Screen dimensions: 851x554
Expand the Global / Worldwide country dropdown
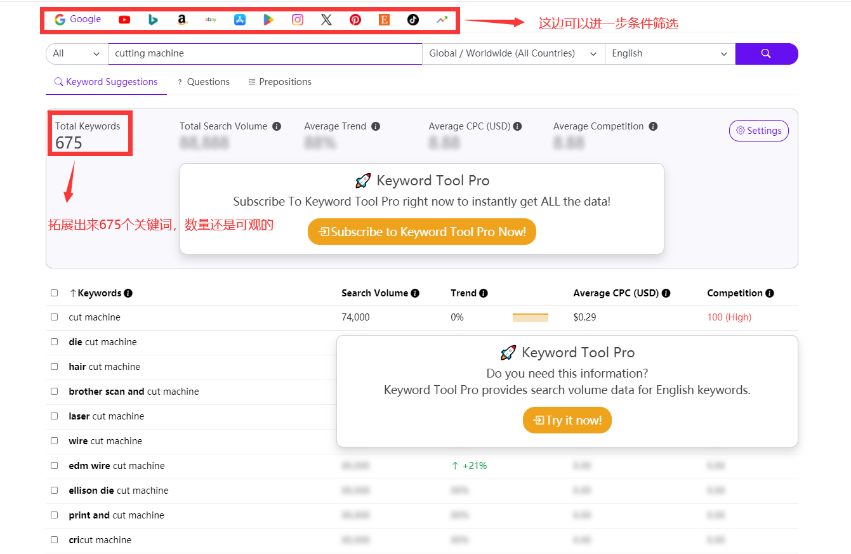(513, 54)
